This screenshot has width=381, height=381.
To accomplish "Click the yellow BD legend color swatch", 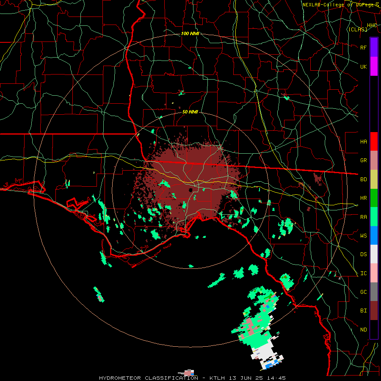I will 374,179.
